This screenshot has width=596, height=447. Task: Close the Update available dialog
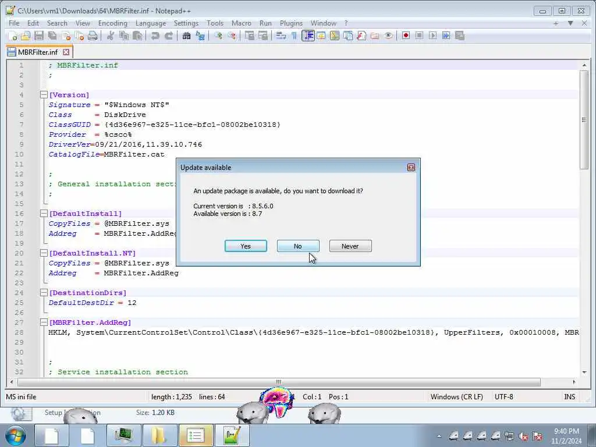[411, 168]
